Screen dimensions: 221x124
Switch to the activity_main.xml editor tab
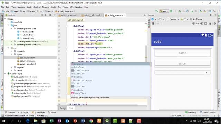tap(69, 15)
